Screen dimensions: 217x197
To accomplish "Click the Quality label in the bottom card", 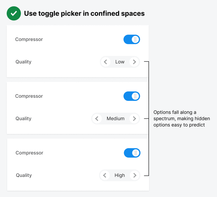I will pyautogui.click(x=24, y=175).
